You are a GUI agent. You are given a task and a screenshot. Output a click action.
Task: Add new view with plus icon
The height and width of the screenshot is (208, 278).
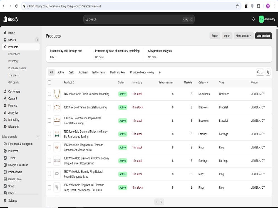(160, 72)
